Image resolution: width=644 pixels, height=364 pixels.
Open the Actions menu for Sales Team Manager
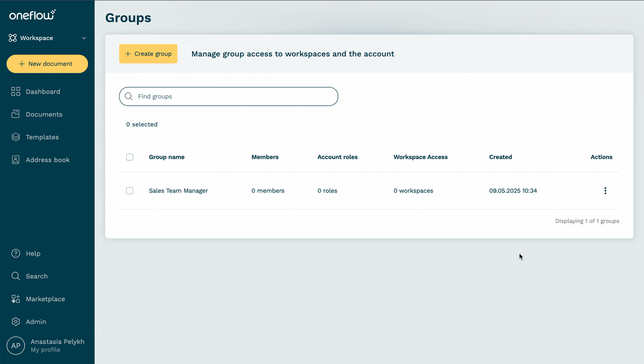(x=605, y=190)
